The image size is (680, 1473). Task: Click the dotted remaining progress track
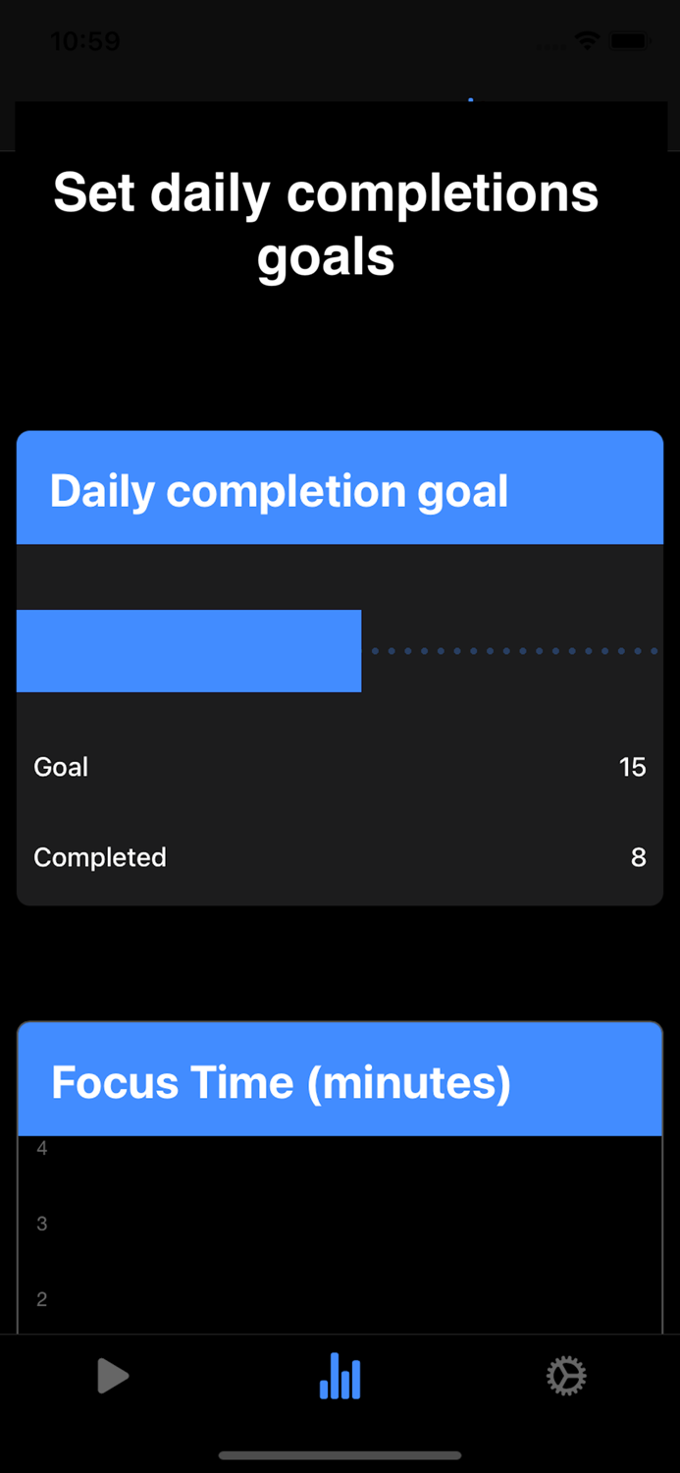[x=513, y=651]
